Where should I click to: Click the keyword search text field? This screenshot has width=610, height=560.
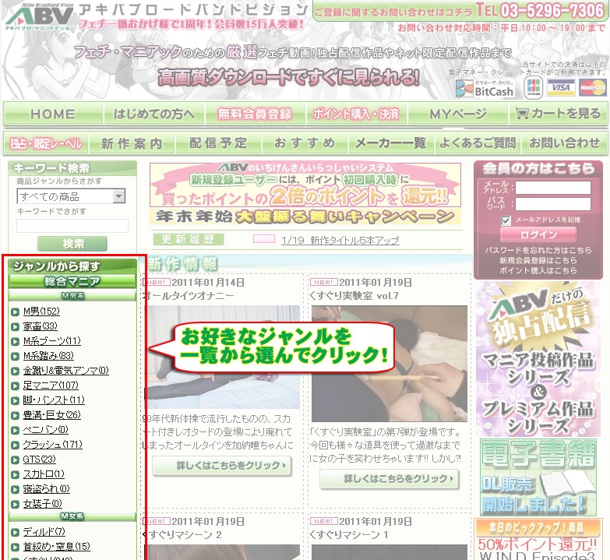tap(72, 226)
